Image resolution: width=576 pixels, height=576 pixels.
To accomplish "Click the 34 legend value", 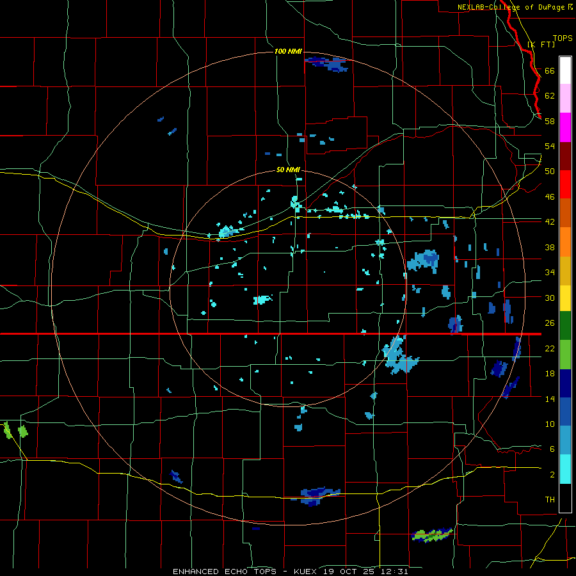I will coord(550,273).
